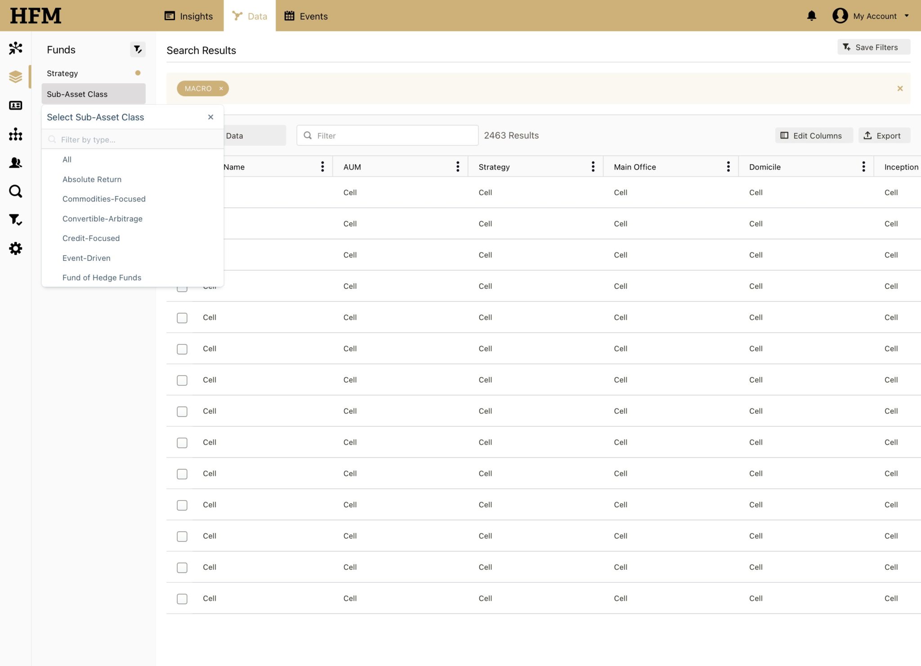The height and width of the screenshot is (666, 921).
Task: Click the people group sidebar icon
Action: pos(15,163)
